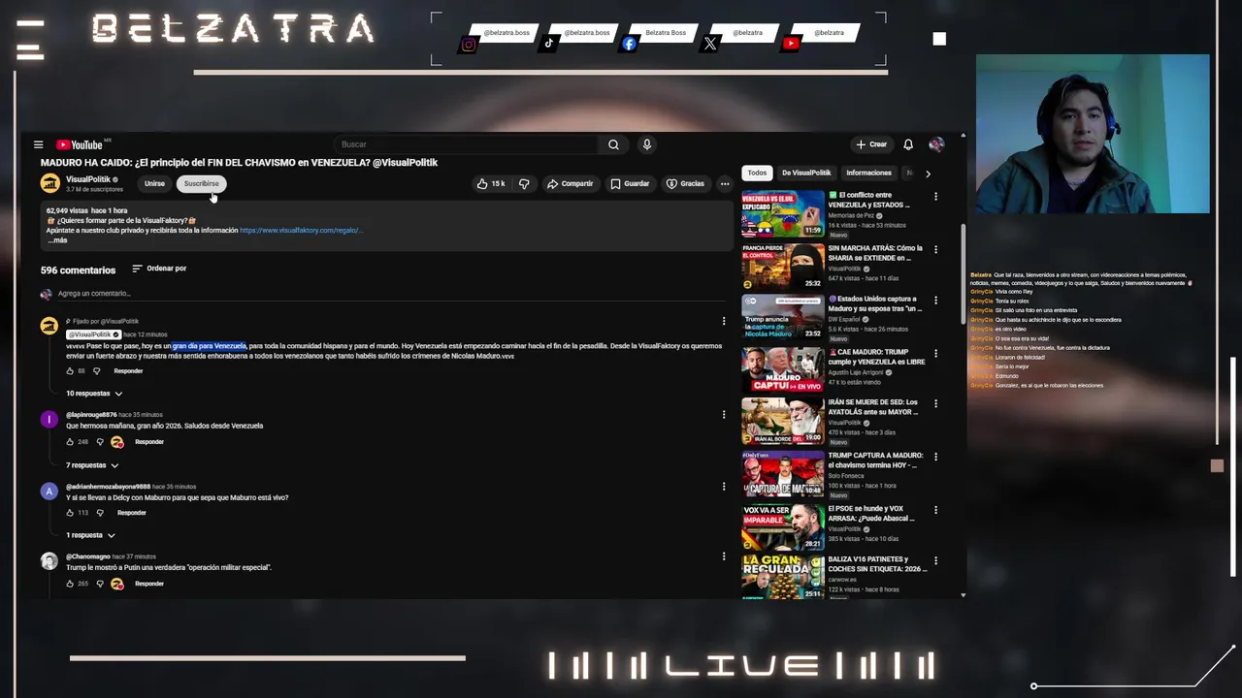1242x698 pixels.
Task: Click the '62,949 vistas hace 1 hora' text
Action: [x=86, y=210]
